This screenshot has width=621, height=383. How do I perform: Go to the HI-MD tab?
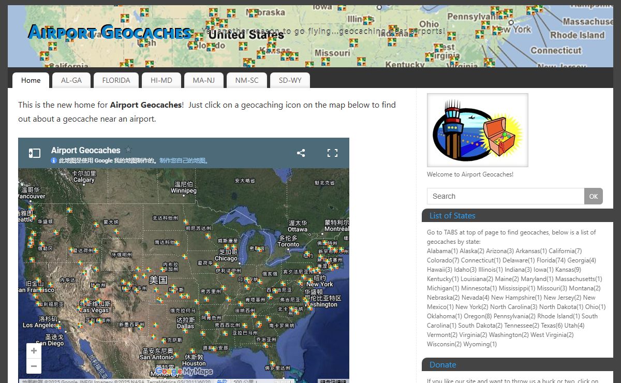coord(161,80)
